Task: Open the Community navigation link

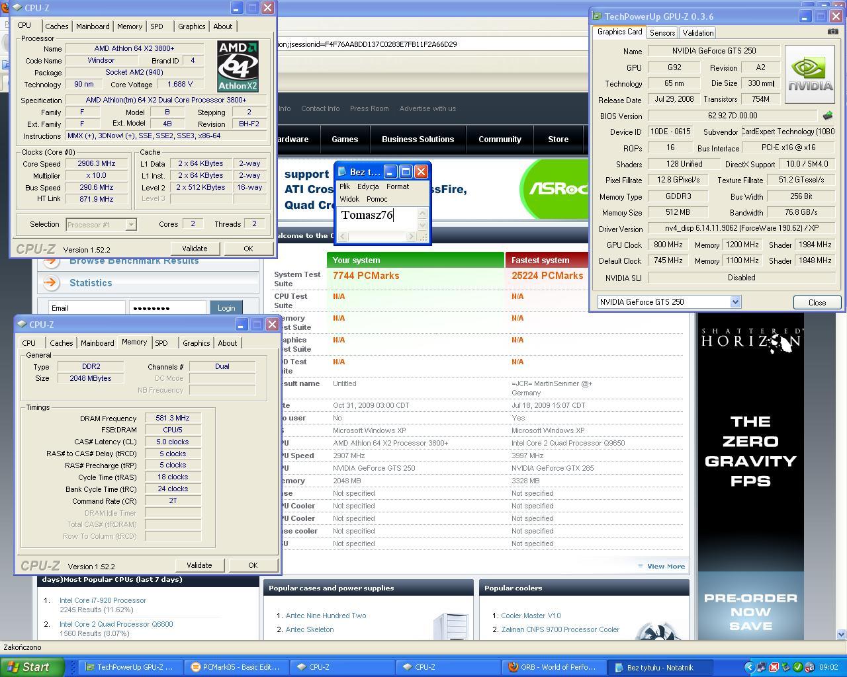Action: pyautogui.click(x=500, y=139)
